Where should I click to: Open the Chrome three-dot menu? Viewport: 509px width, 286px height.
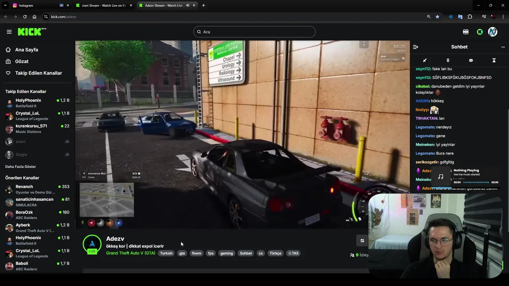click(x=503, y=17)
